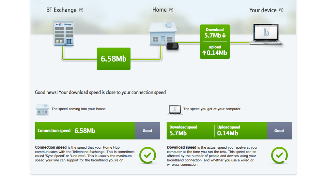326x178 pixels.
Task: Click the Connection speed 6.58Mb green bar
Action: point(85,131)
